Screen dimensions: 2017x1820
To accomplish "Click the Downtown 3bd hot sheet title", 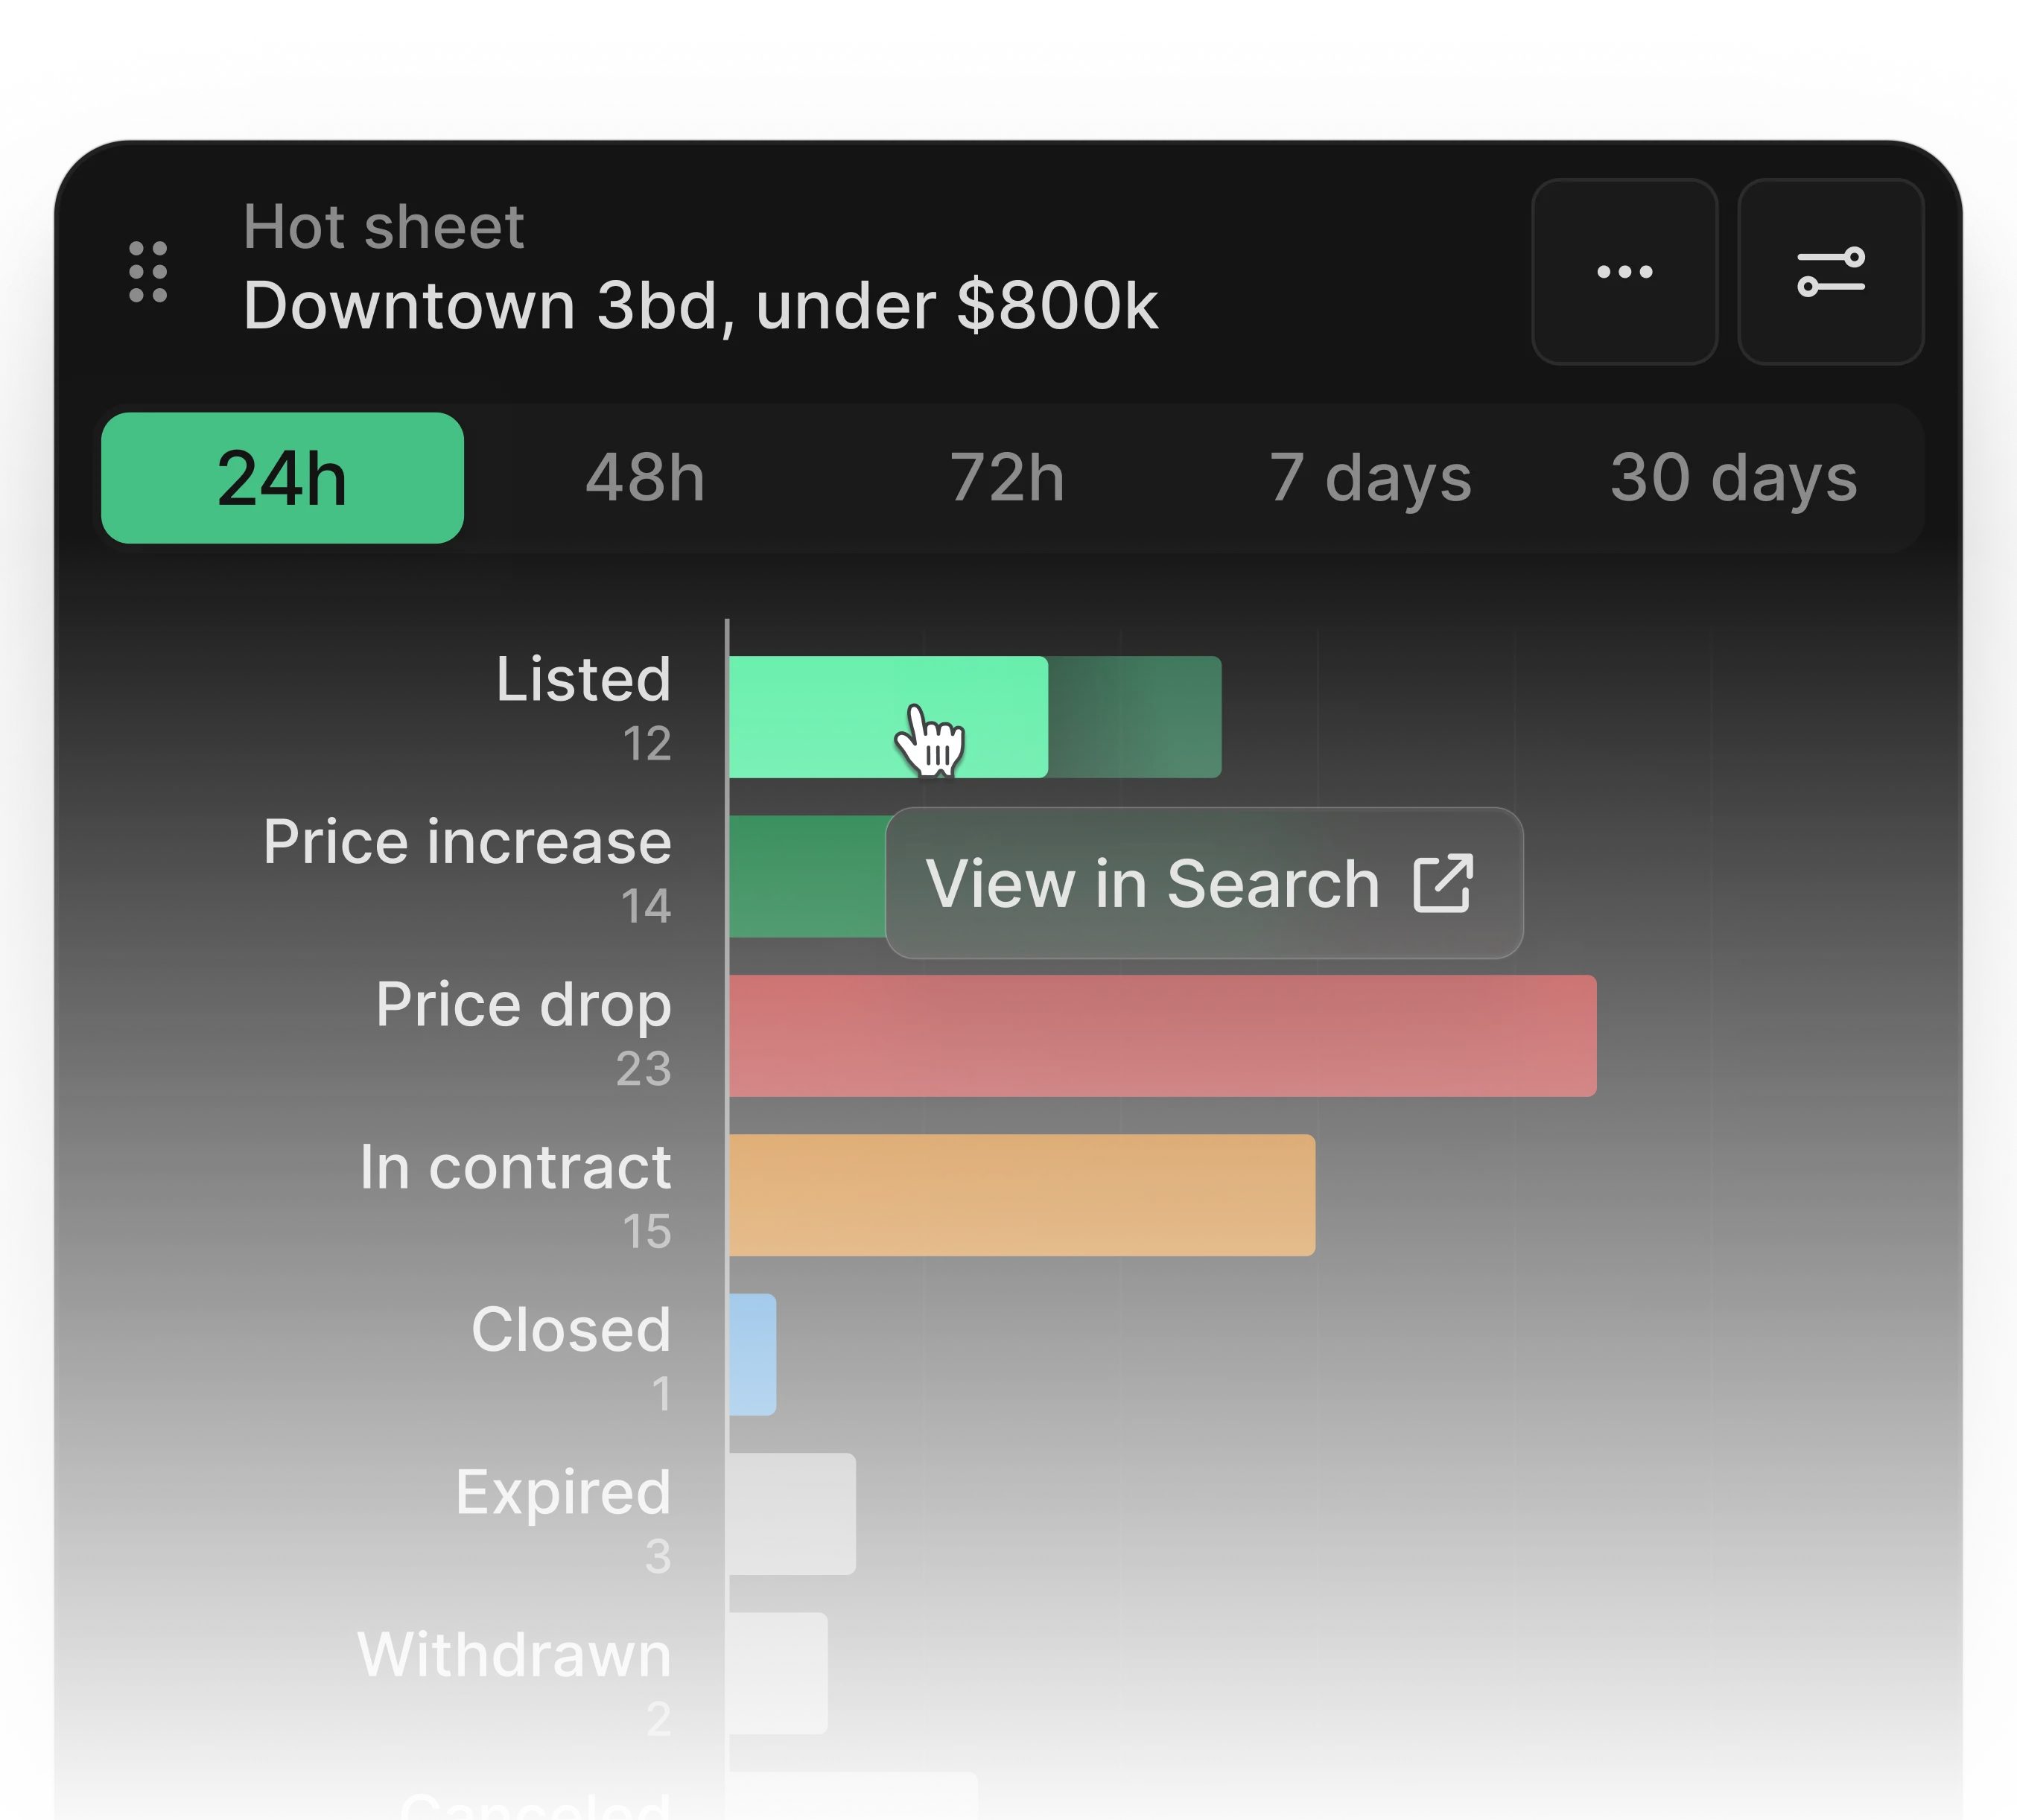I will (700, 305).
